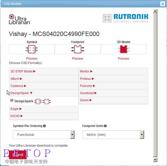The image size is (167, 166).
Task: Click the DesignSpark footprint icon
Action: tap(47, 101)
